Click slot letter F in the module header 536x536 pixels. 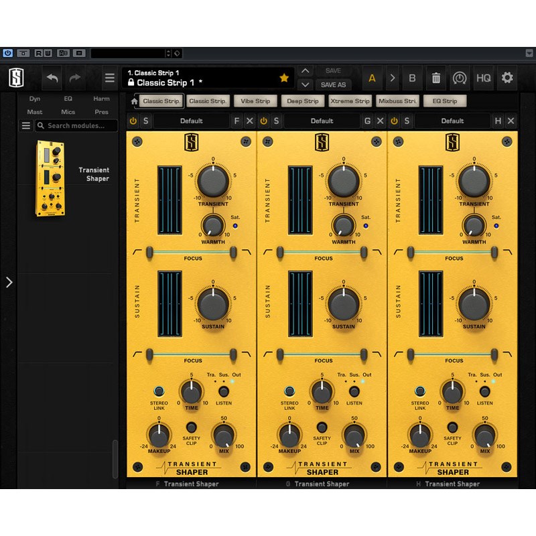237,121
